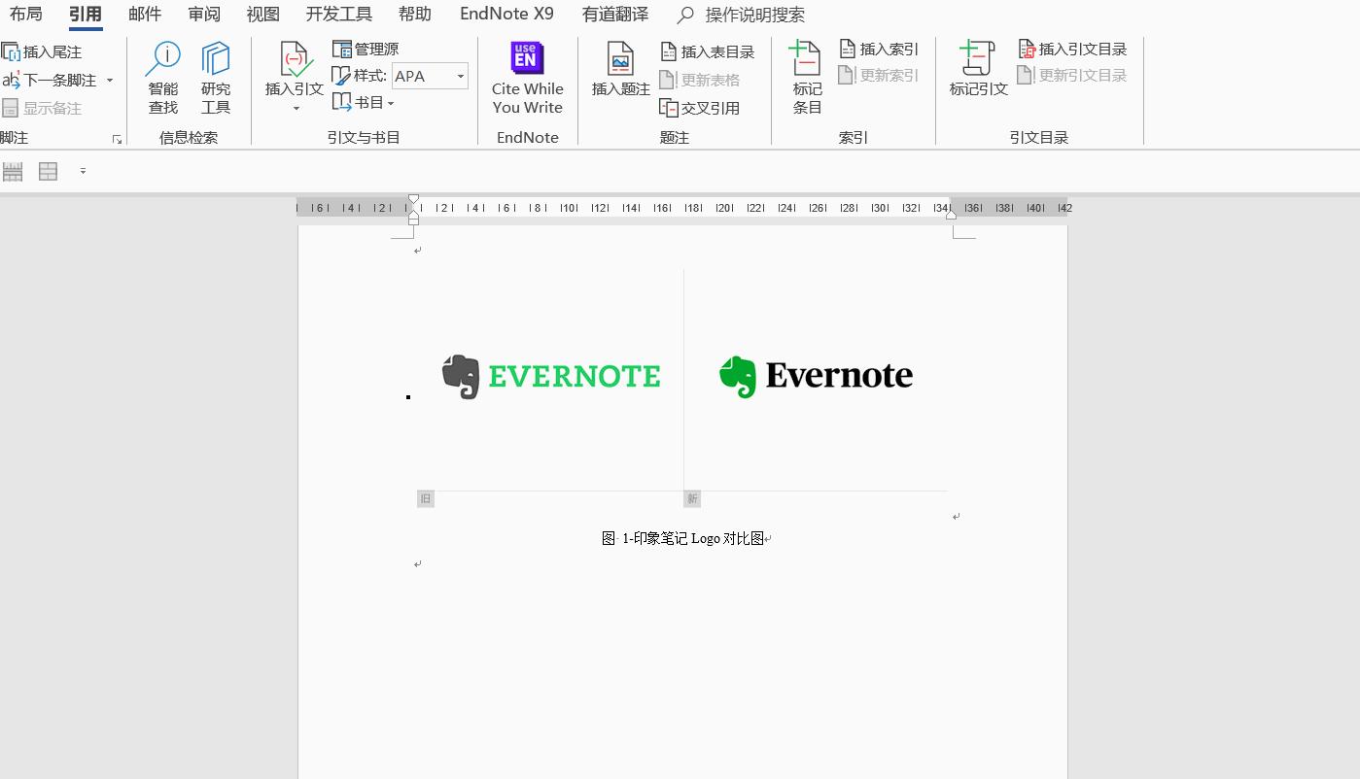Click the right indent marker on the ruler

pos(951,214)
